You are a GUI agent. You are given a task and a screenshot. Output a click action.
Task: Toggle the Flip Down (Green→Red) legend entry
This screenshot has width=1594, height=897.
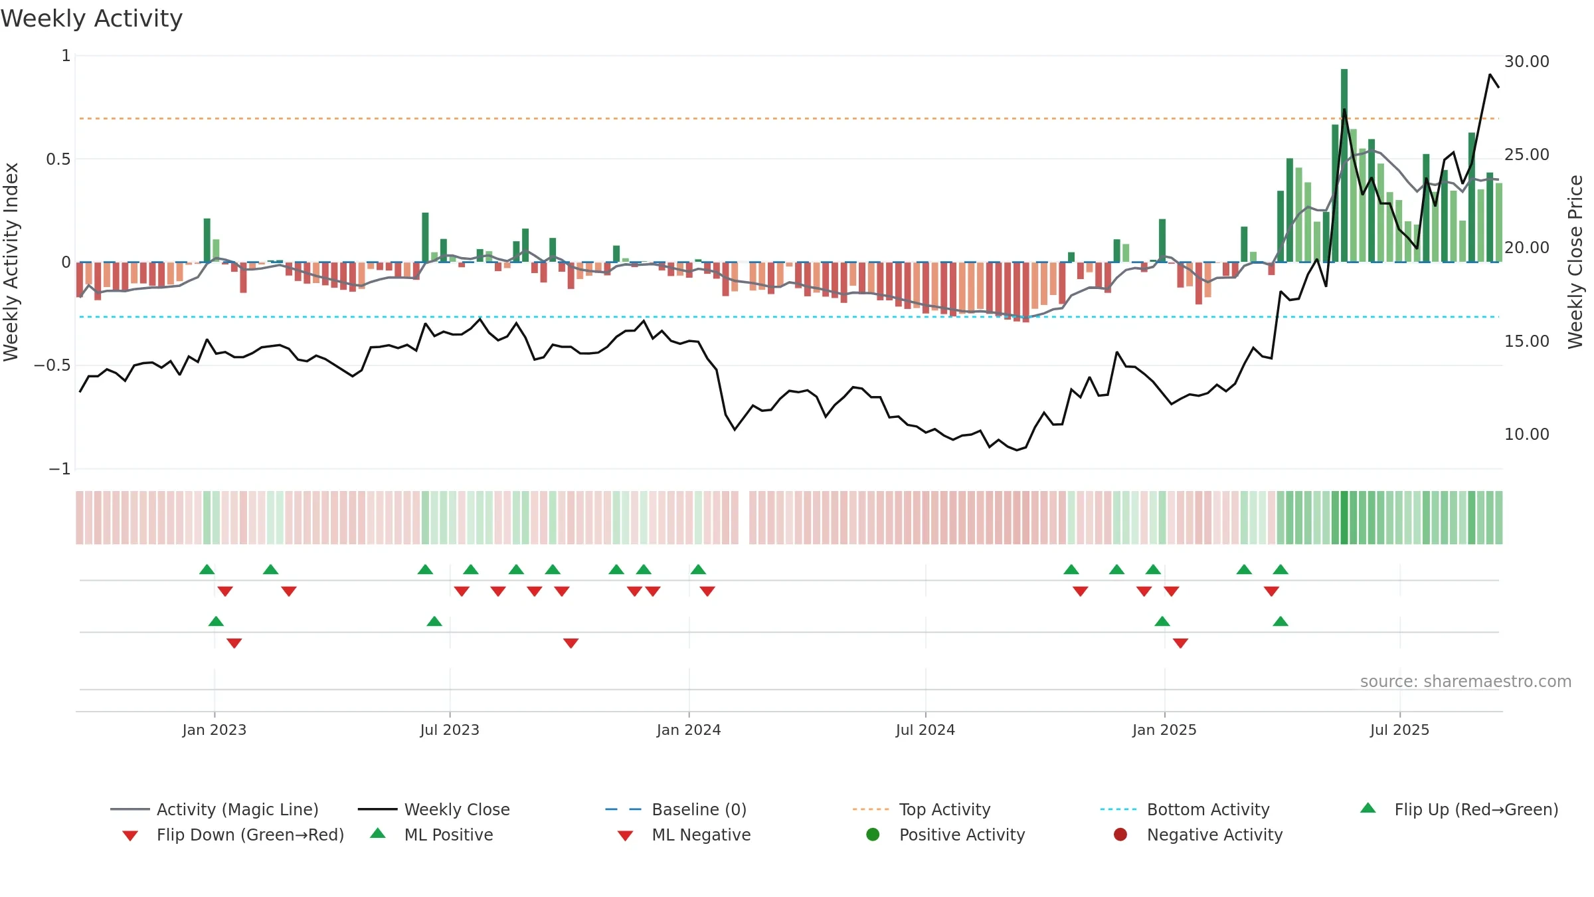coord(232,835)
